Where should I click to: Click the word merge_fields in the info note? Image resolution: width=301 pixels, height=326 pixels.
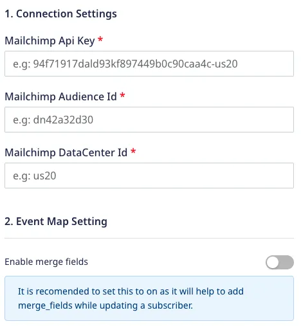pos(45,305)
